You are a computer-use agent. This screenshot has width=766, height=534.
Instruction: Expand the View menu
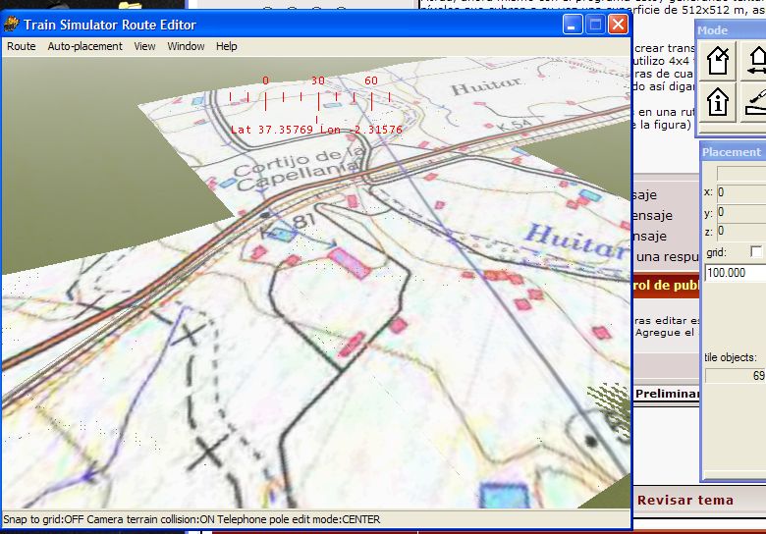[144, 46]
